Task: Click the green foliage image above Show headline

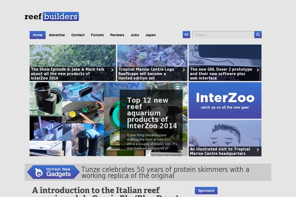Action: [x=73, y=56]
